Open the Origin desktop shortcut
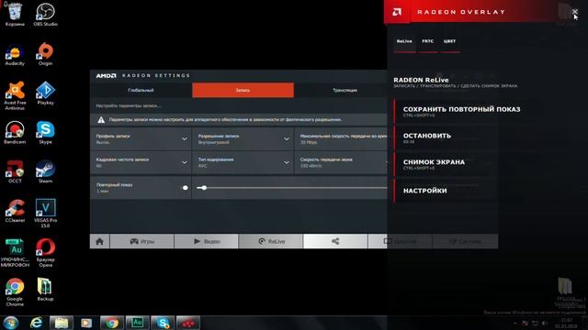 click(x=45, y=55)
